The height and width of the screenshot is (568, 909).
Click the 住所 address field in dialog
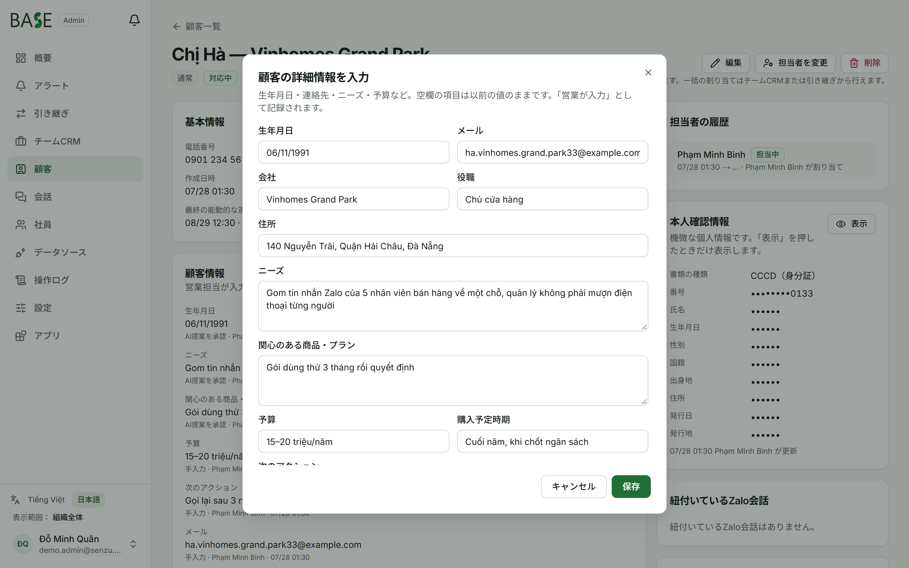453,246
